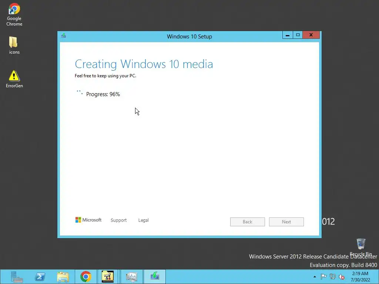Open the Legal link
Viewport: 379px width, 284px height.
click(143, 220)
